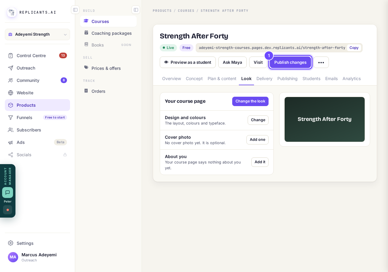The height and width of the screenshot is (272, 388).
Task: Click the Outreach paper plane icon
Action: [11, 68]
